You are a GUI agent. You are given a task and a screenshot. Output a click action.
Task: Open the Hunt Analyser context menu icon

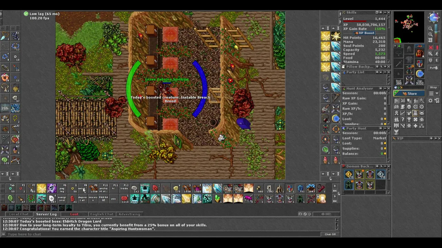click(x=381, y=89)
